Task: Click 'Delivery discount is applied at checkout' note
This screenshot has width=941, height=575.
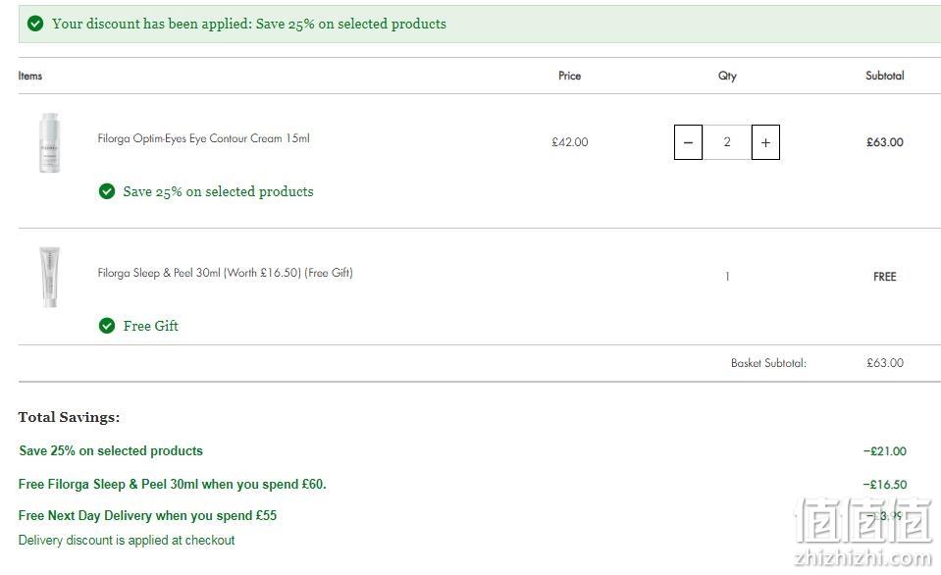Action: coord(127,541)
